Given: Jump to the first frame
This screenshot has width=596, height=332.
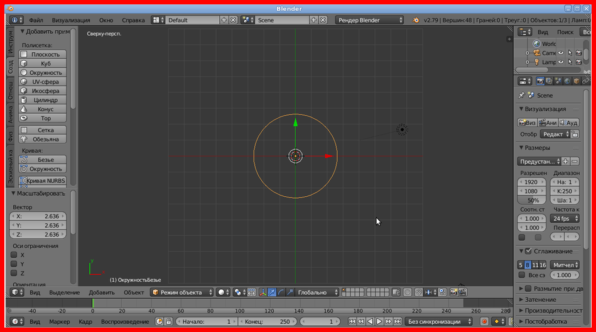Looking at the screenshot, I should [x=352, y=322].
